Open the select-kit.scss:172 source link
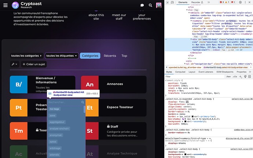 241,149
